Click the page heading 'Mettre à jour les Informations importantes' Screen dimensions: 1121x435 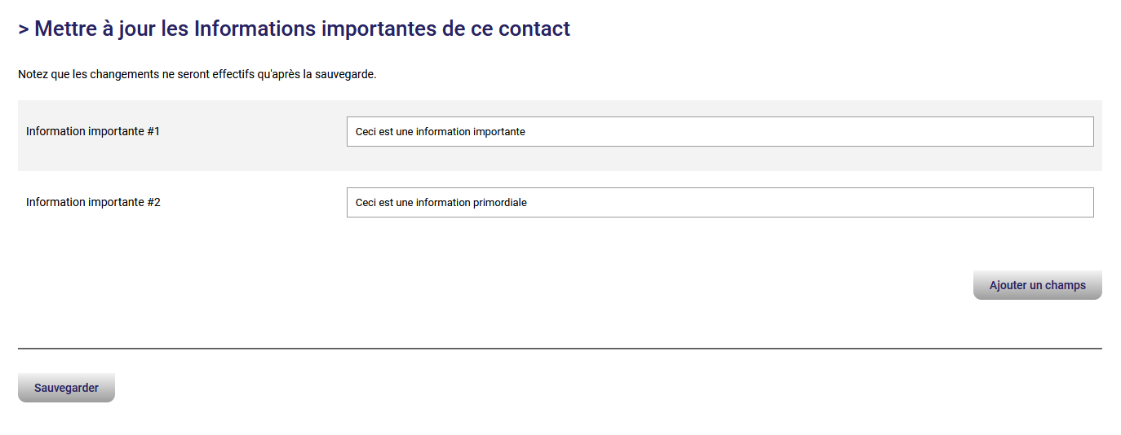pos(294,29)
